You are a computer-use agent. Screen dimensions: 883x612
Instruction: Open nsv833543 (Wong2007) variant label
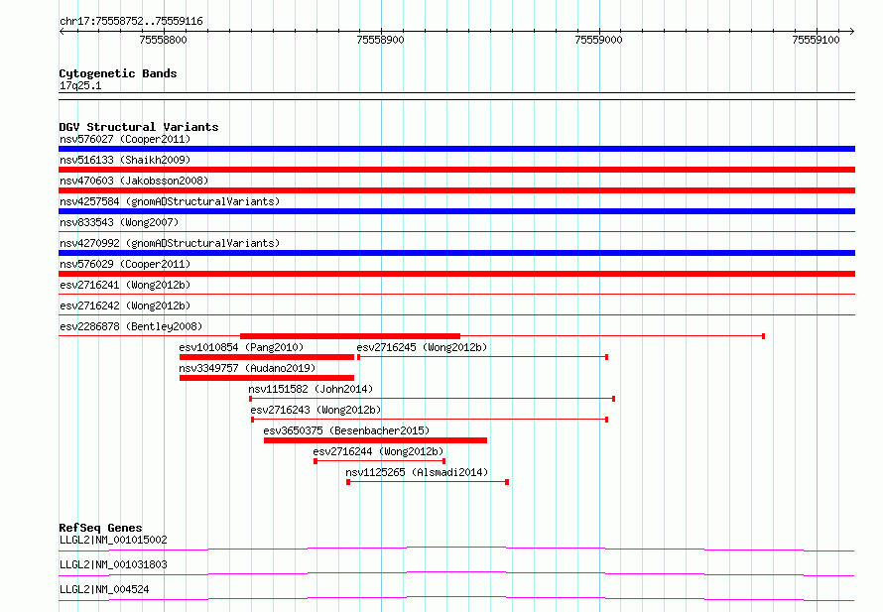point(119,222)
